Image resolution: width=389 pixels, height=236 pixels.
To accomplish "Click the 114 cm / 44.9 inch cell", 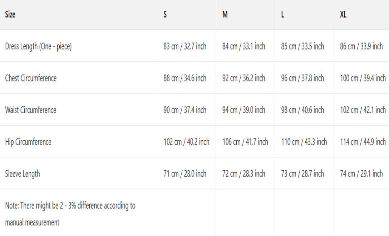I will 363,142.
